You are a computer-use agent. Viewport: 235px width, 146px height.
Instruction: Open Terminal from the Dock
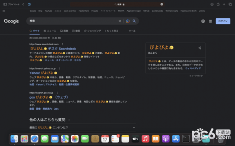click(x=186, y=139)
